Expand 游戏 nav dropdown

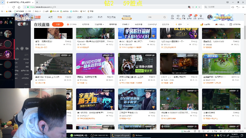tap(90, 17)
